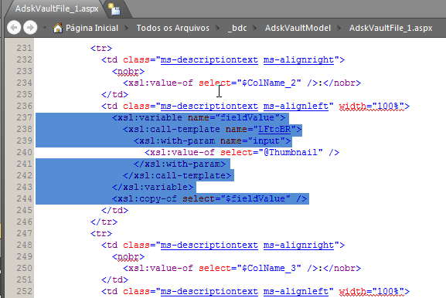
Task: Click the closing td tag on line 245
Action: 114,210
